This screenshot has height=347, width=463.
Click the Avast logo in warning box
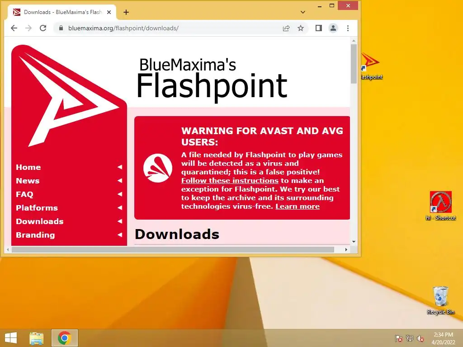158,168
